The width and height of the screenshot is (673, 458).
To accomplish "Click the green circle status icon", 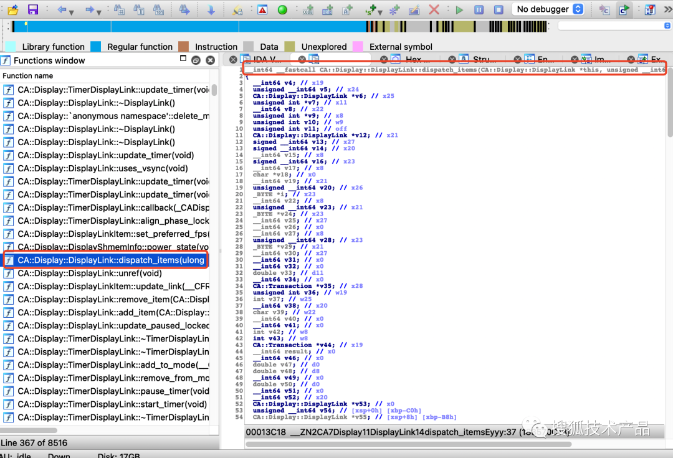I will point(282,9).
